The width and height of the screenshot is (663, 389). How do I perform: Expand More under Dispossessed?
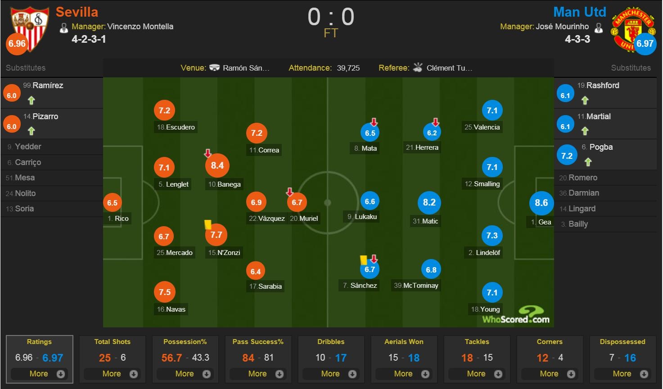[x=622, y=373]
